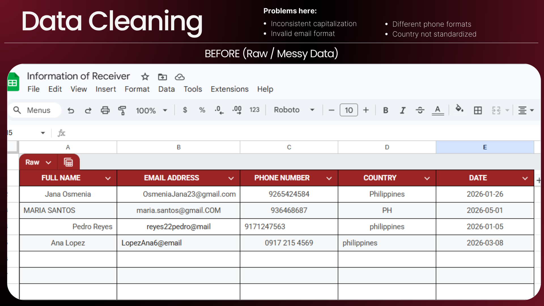The image size is (544, 306).
Task: Toggle Italic formatting
Action: tap(403, 110)
